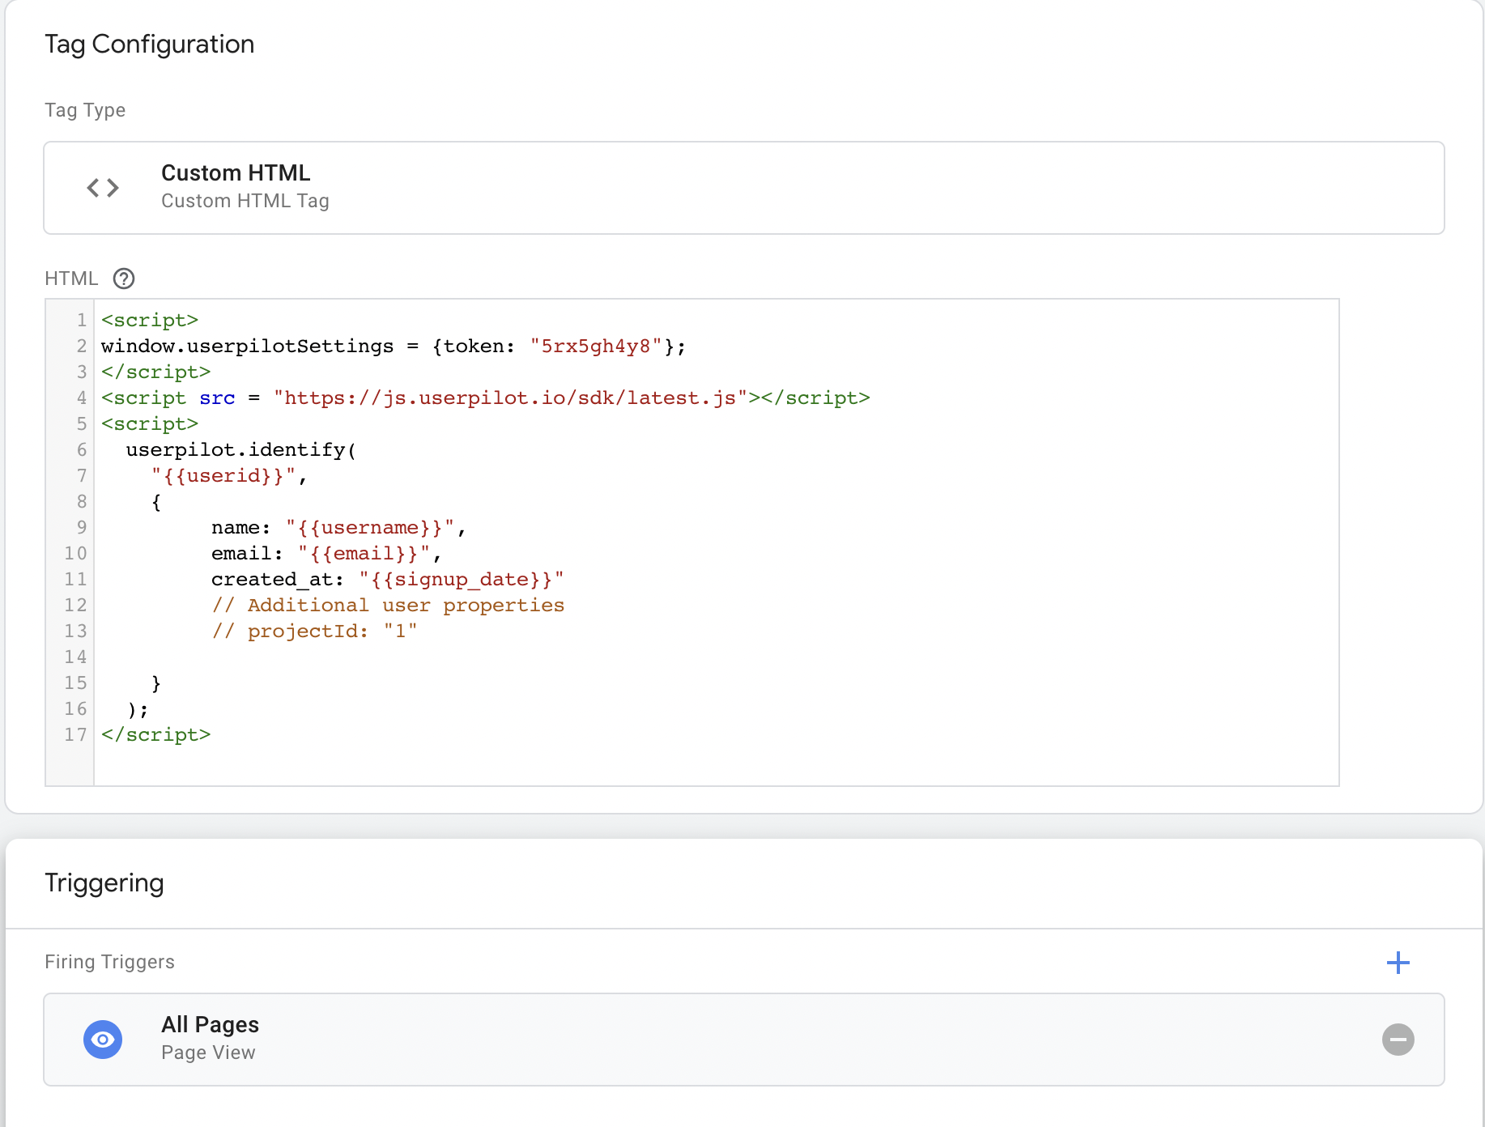Click the token value "5rx5gh4y8" in line 2

[596, 347]
